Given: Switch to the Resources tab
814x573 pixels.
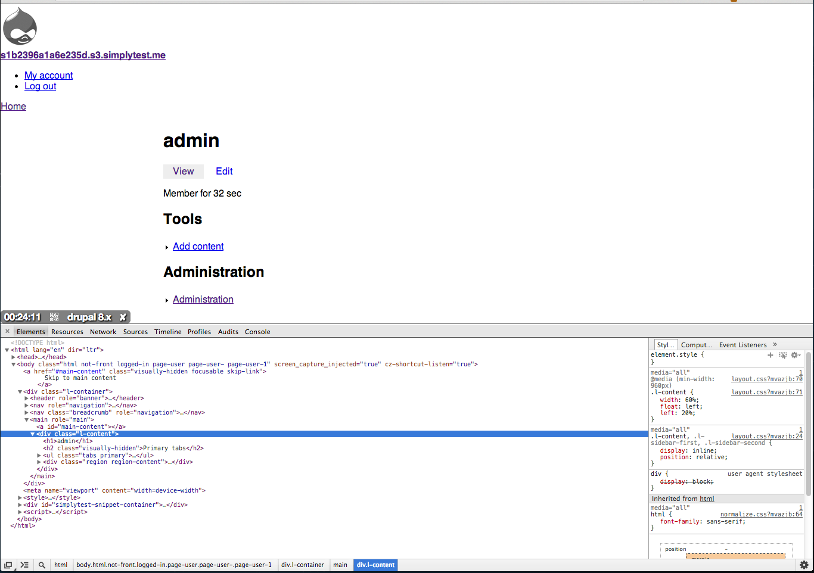Looking at the screenshot, I should 67,332.
